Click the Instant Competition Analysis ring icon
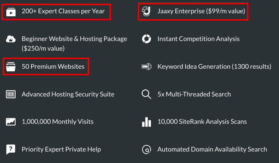The height and width of the screenshot is (163, 279). coord(147,39)
